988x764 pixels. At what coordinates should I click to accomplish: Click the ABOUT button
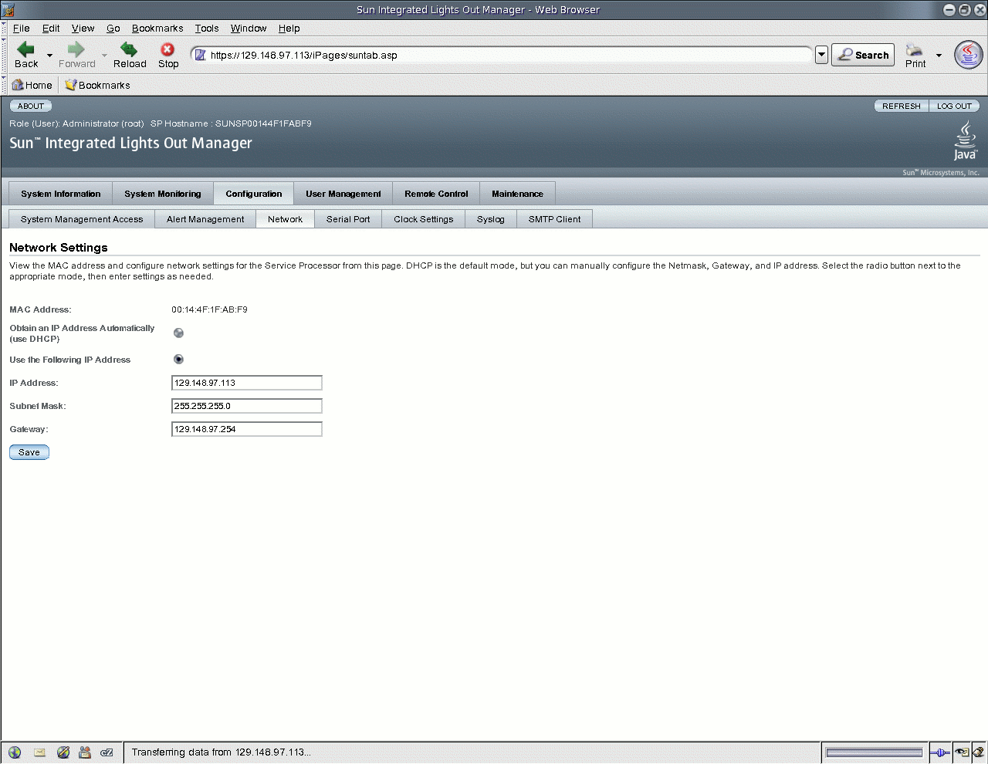point(31,106)
